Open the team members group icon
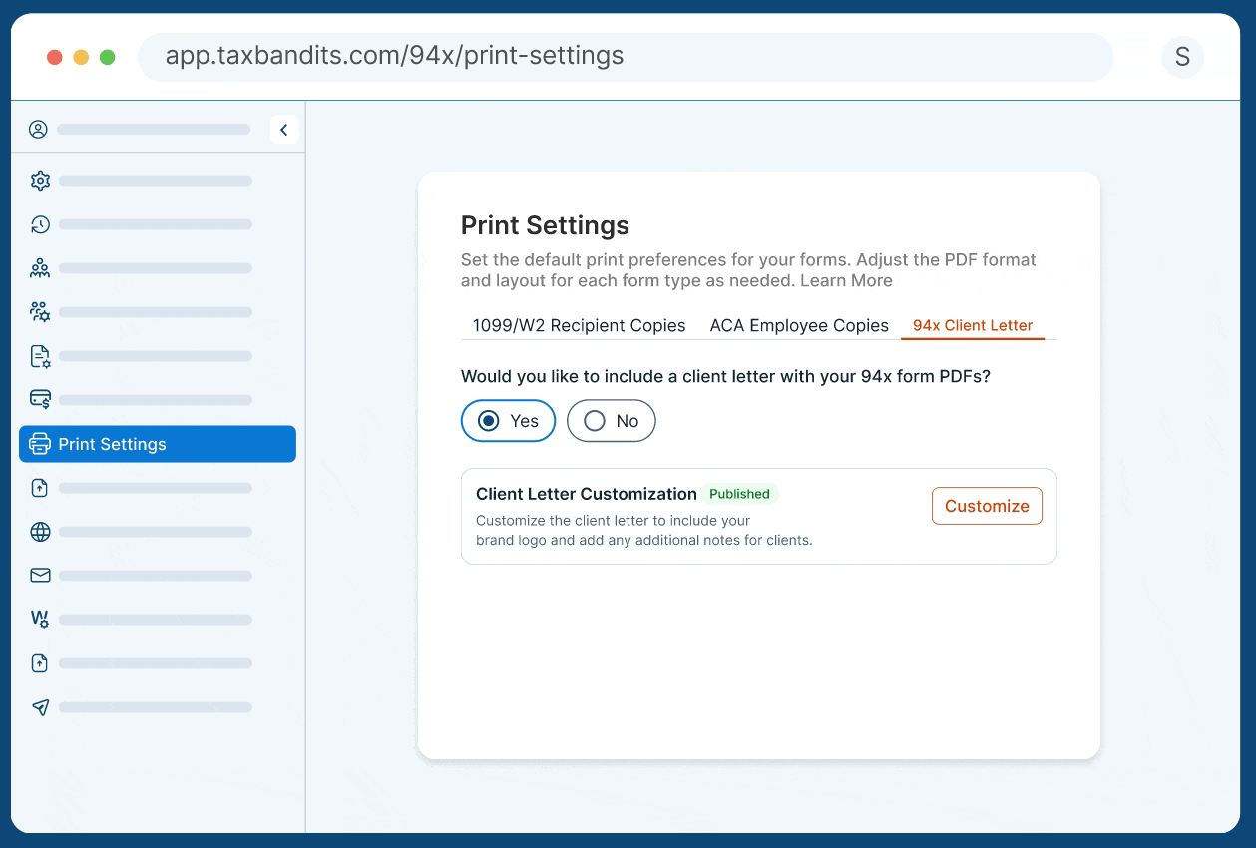The width and height of the screenshot is (1256, 848). click(x=40, y=268)
